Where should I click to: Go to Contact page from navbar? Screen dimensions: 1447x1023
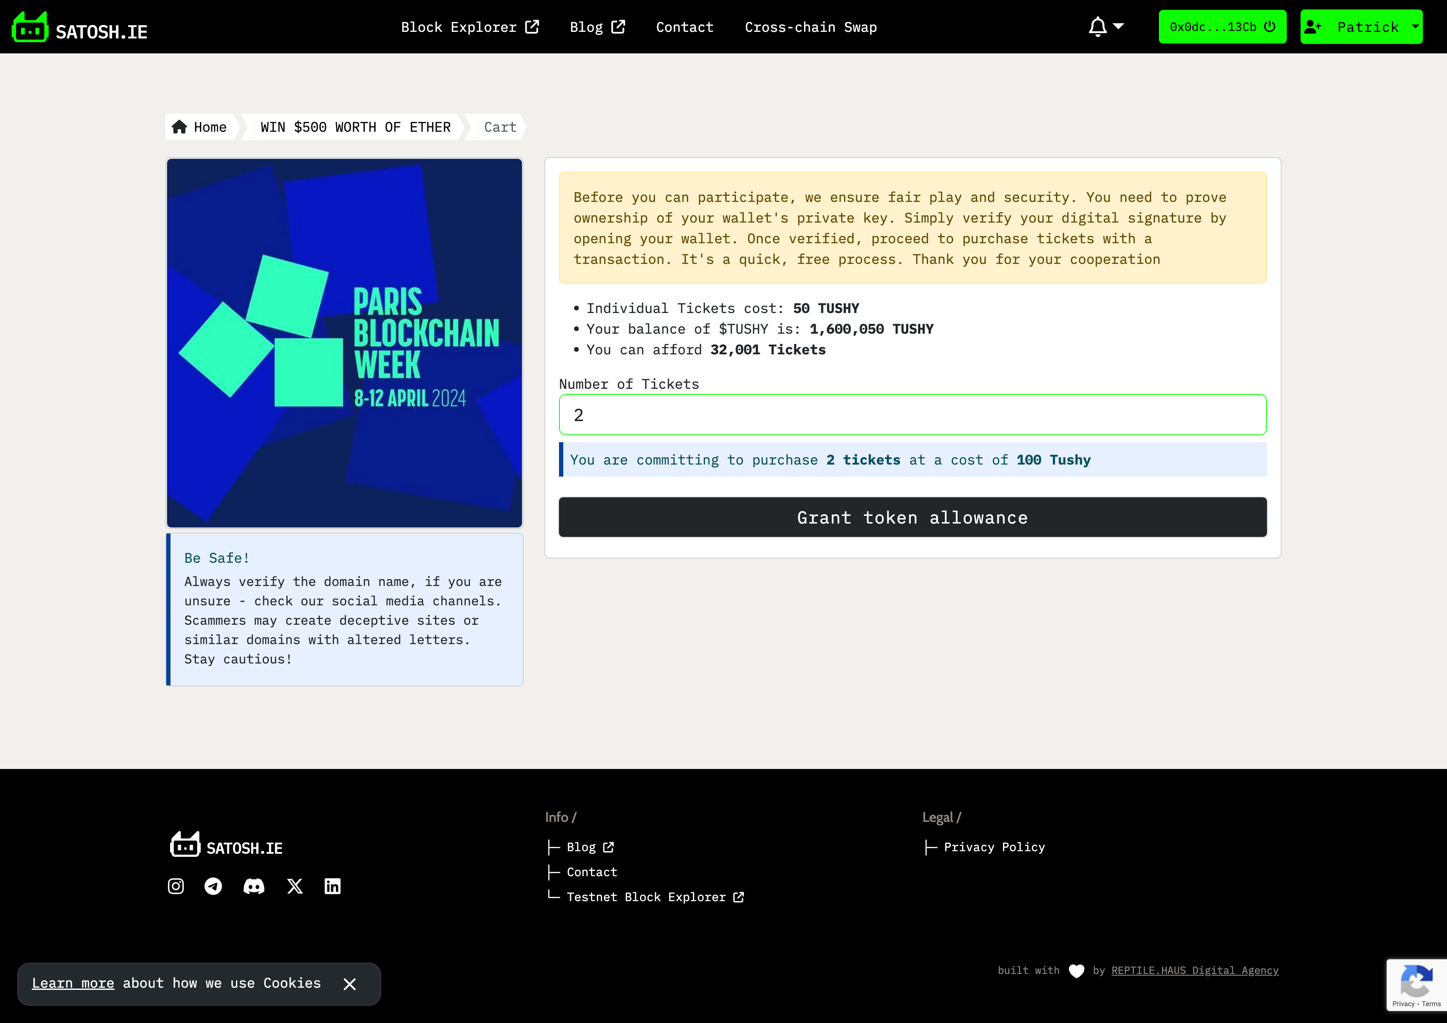tap(684, 27)
